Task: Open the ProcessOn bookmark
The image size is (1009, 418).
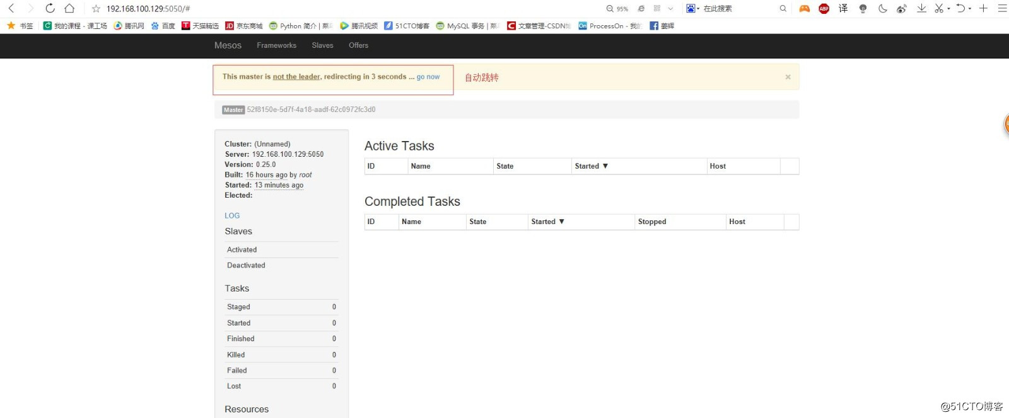Action: coord(610,26)
